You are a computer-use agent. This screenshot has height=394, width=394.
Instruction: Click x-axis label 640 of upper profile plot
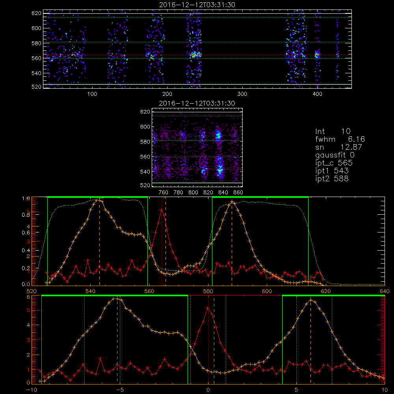(385, 291)
